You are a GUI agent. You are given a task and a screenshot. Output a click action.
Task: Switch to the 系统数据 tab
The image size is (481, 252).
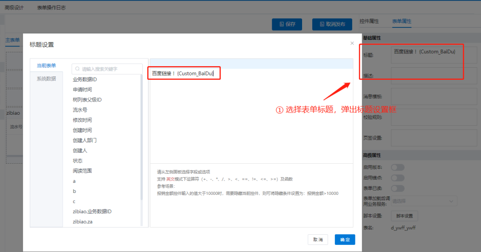pyautogui.click(x=46, y=79)
